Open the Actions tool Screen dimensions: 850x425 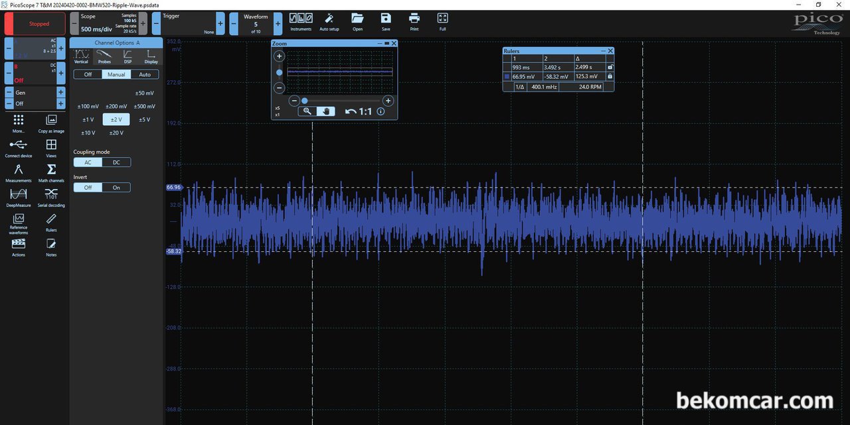pos(19,247)
